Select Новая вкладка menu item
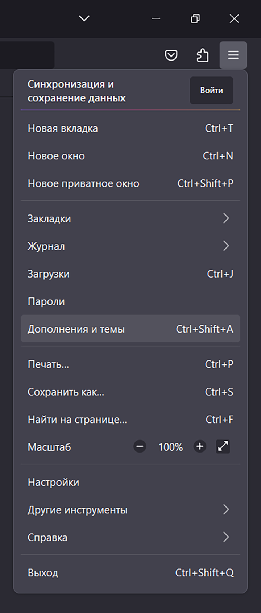Screen dimensions: 261x613 tap(130, 128)
